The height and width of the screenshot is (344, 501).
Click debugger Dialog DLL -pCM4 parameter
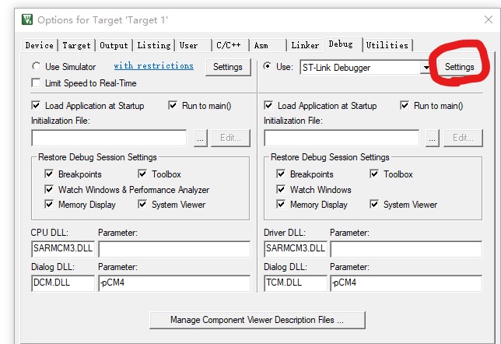tap(406, 283)
